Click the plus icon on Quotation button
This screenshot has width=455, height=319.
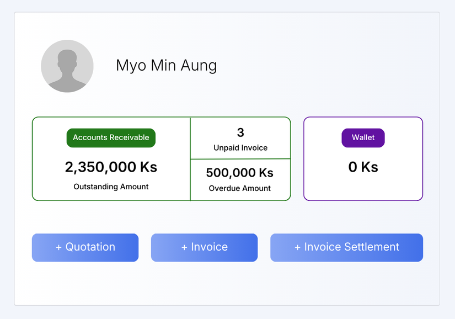pyautogui.click(x=58, y=247)
